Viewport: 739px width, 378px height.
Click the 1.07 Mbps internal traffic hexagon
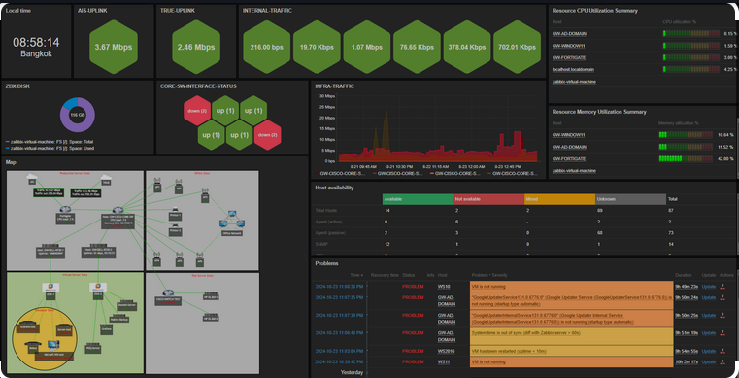click(x=368, y=48)
